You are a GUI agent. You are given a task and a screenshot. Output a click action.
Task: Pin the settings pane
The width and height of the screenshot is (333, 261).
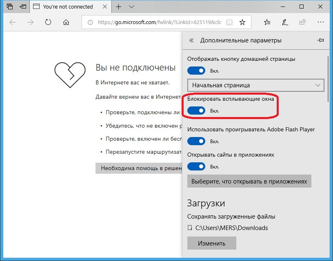point(320,40)
